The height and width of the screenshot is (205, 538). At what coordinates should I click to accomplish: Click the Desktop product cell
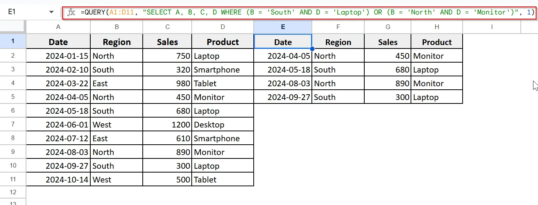[223, 124]
